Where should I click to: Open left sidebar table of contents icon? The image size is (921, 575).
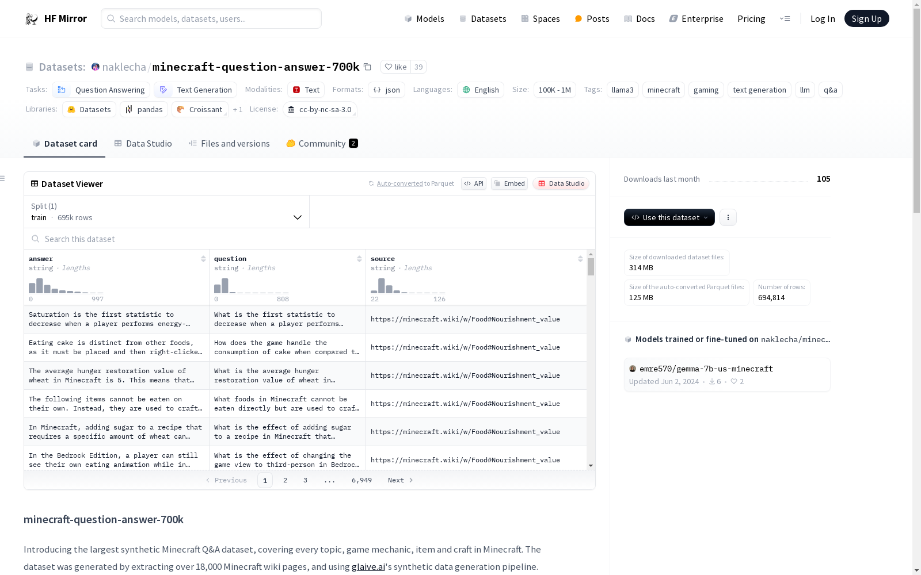(3, 178)
